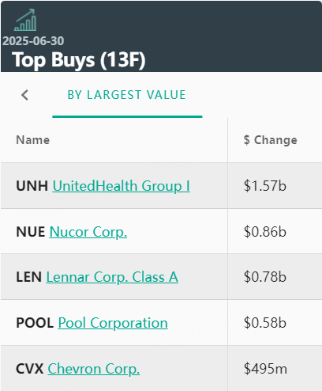Image resolution: width=322 pixels, height=391 pixels.
Task: Click the Name column header
Action: click(33, 140)
